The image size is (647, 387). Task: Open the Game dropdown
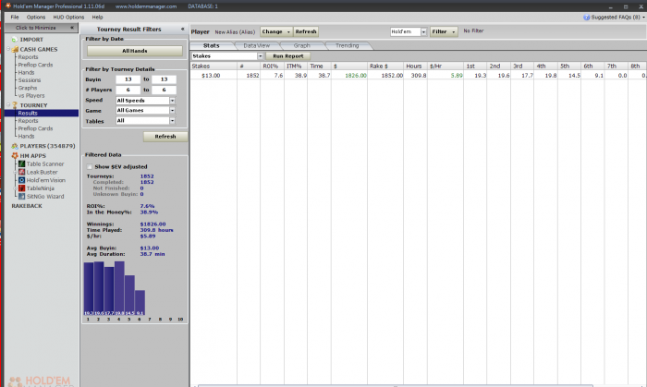tap(172, 111)
